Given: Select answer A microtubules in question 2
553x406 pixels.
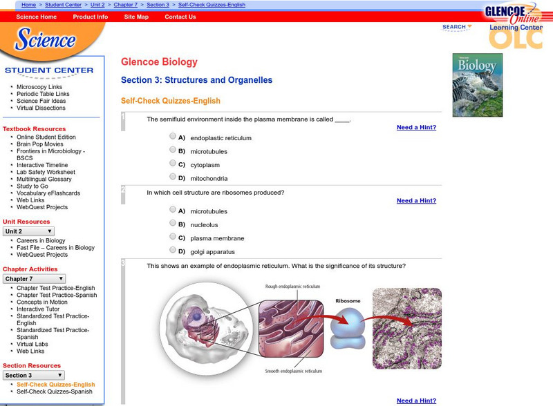Looking at the screenshot, I should click(x=172, y=209).
